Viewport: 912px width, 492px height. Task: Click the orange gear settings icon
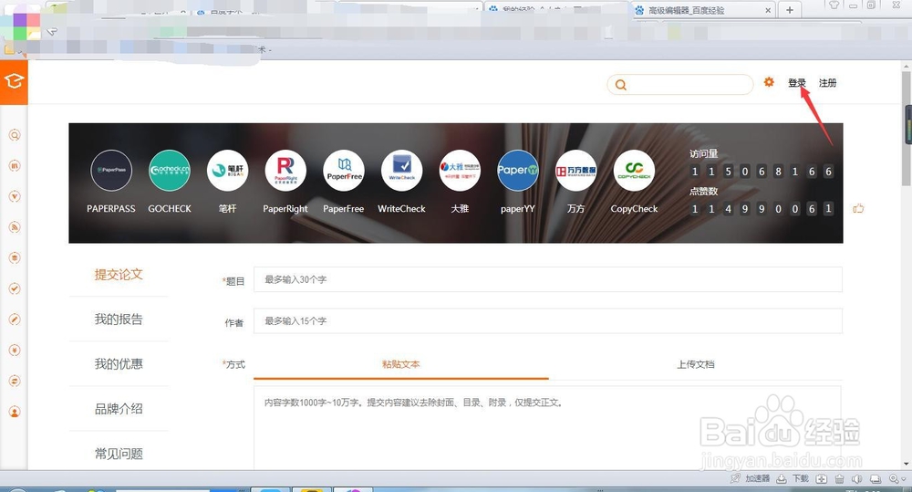(769, 82)
